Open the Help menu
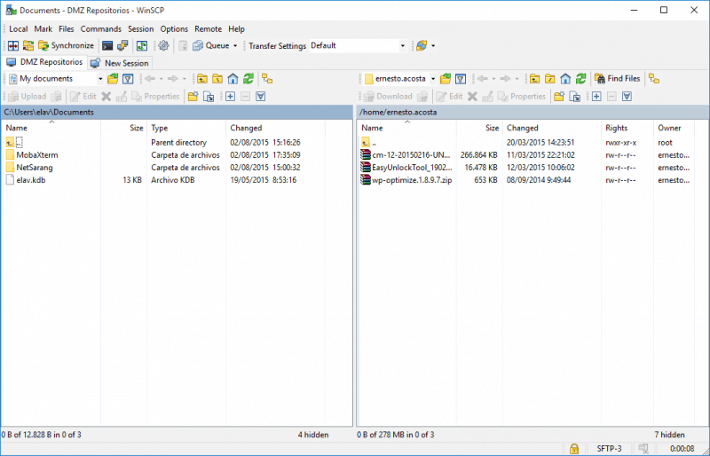 [x=236, y=29]
